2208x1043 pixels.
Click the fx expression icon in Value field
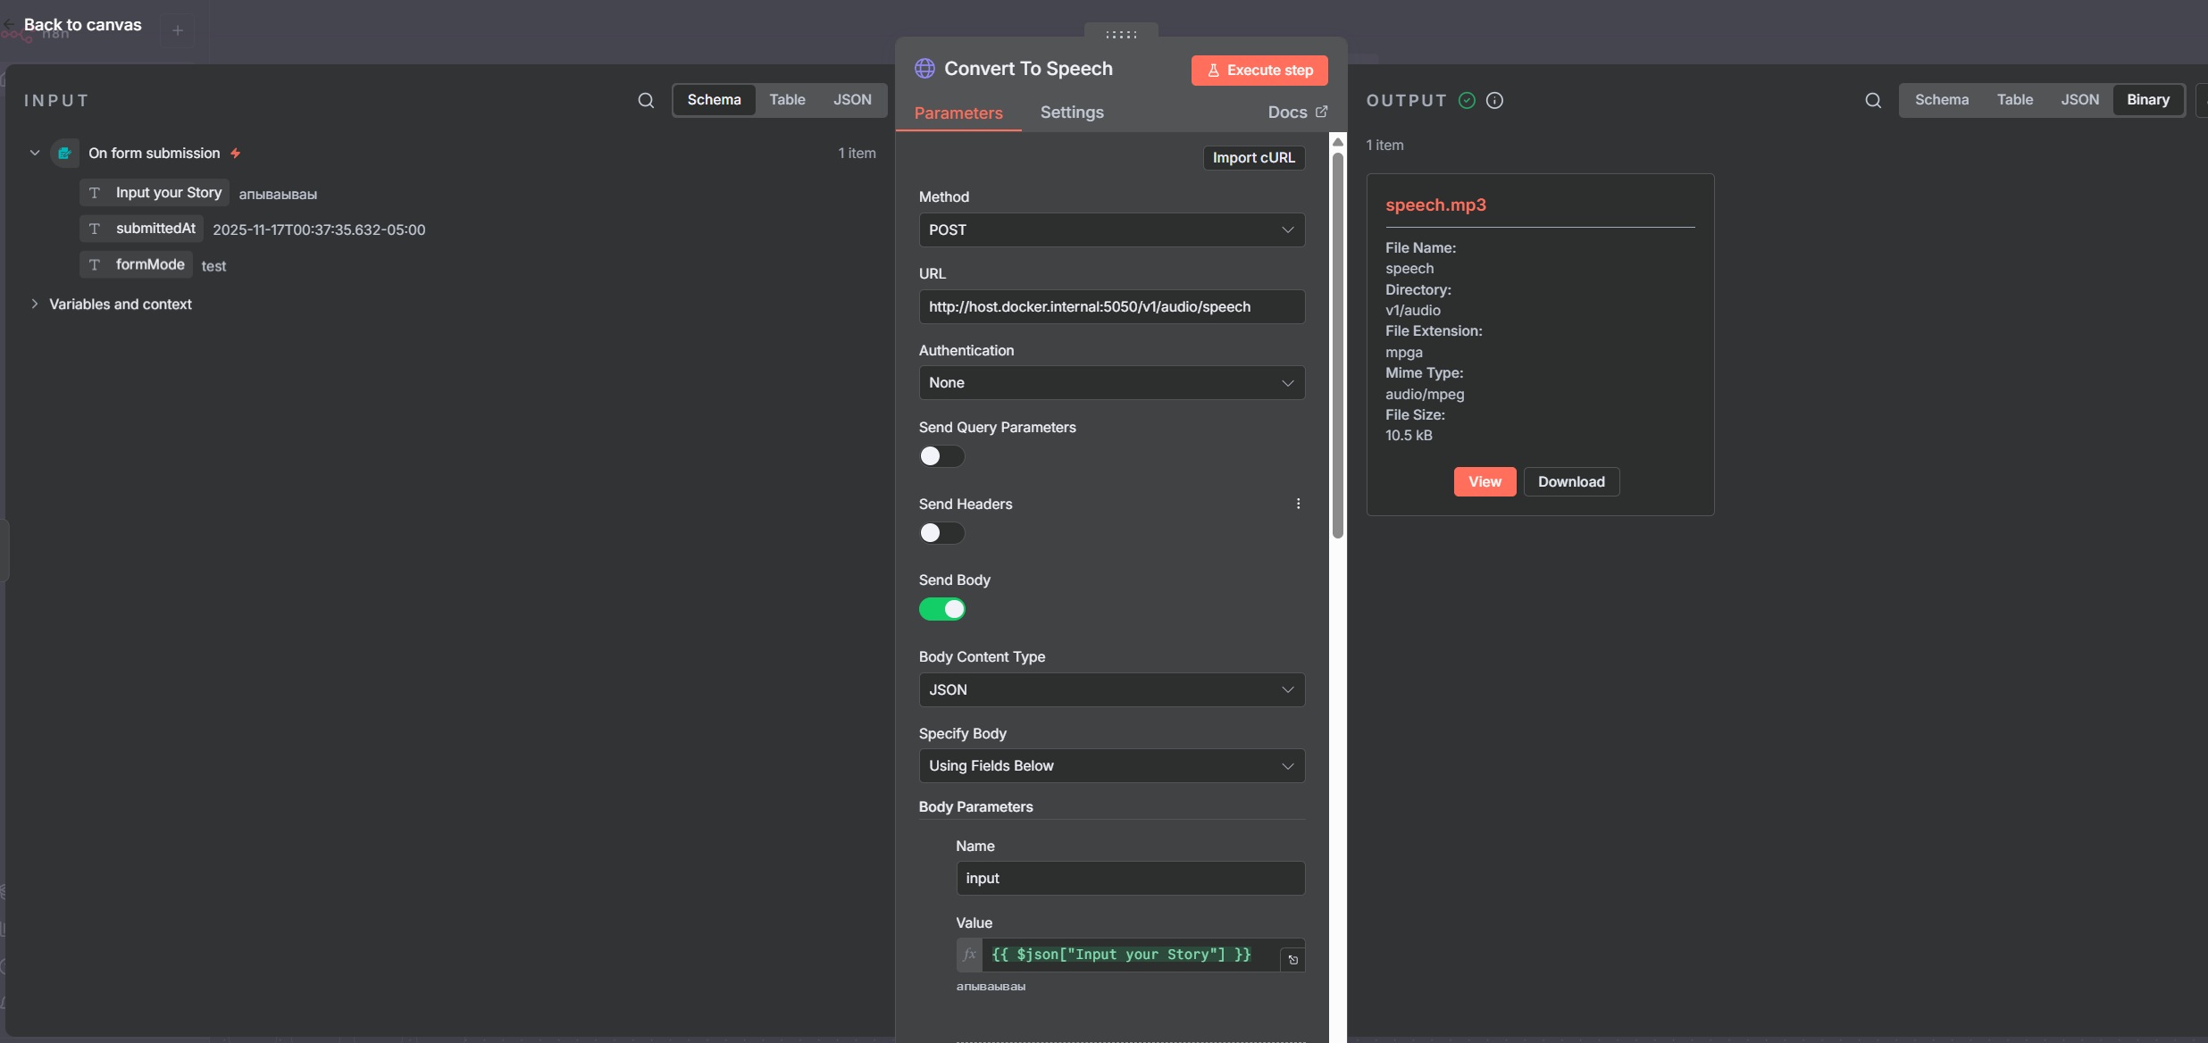pos(969,955)
